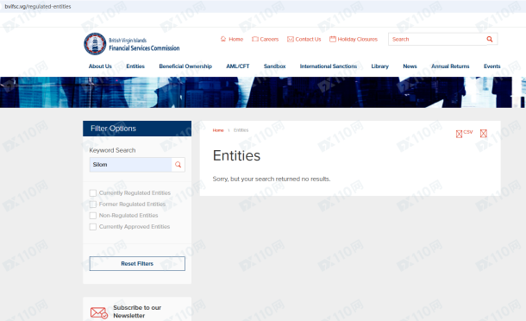Screen dimensions: 526x321
Task: Select the Sandbox menu item
Action: (x=275, y=66)
